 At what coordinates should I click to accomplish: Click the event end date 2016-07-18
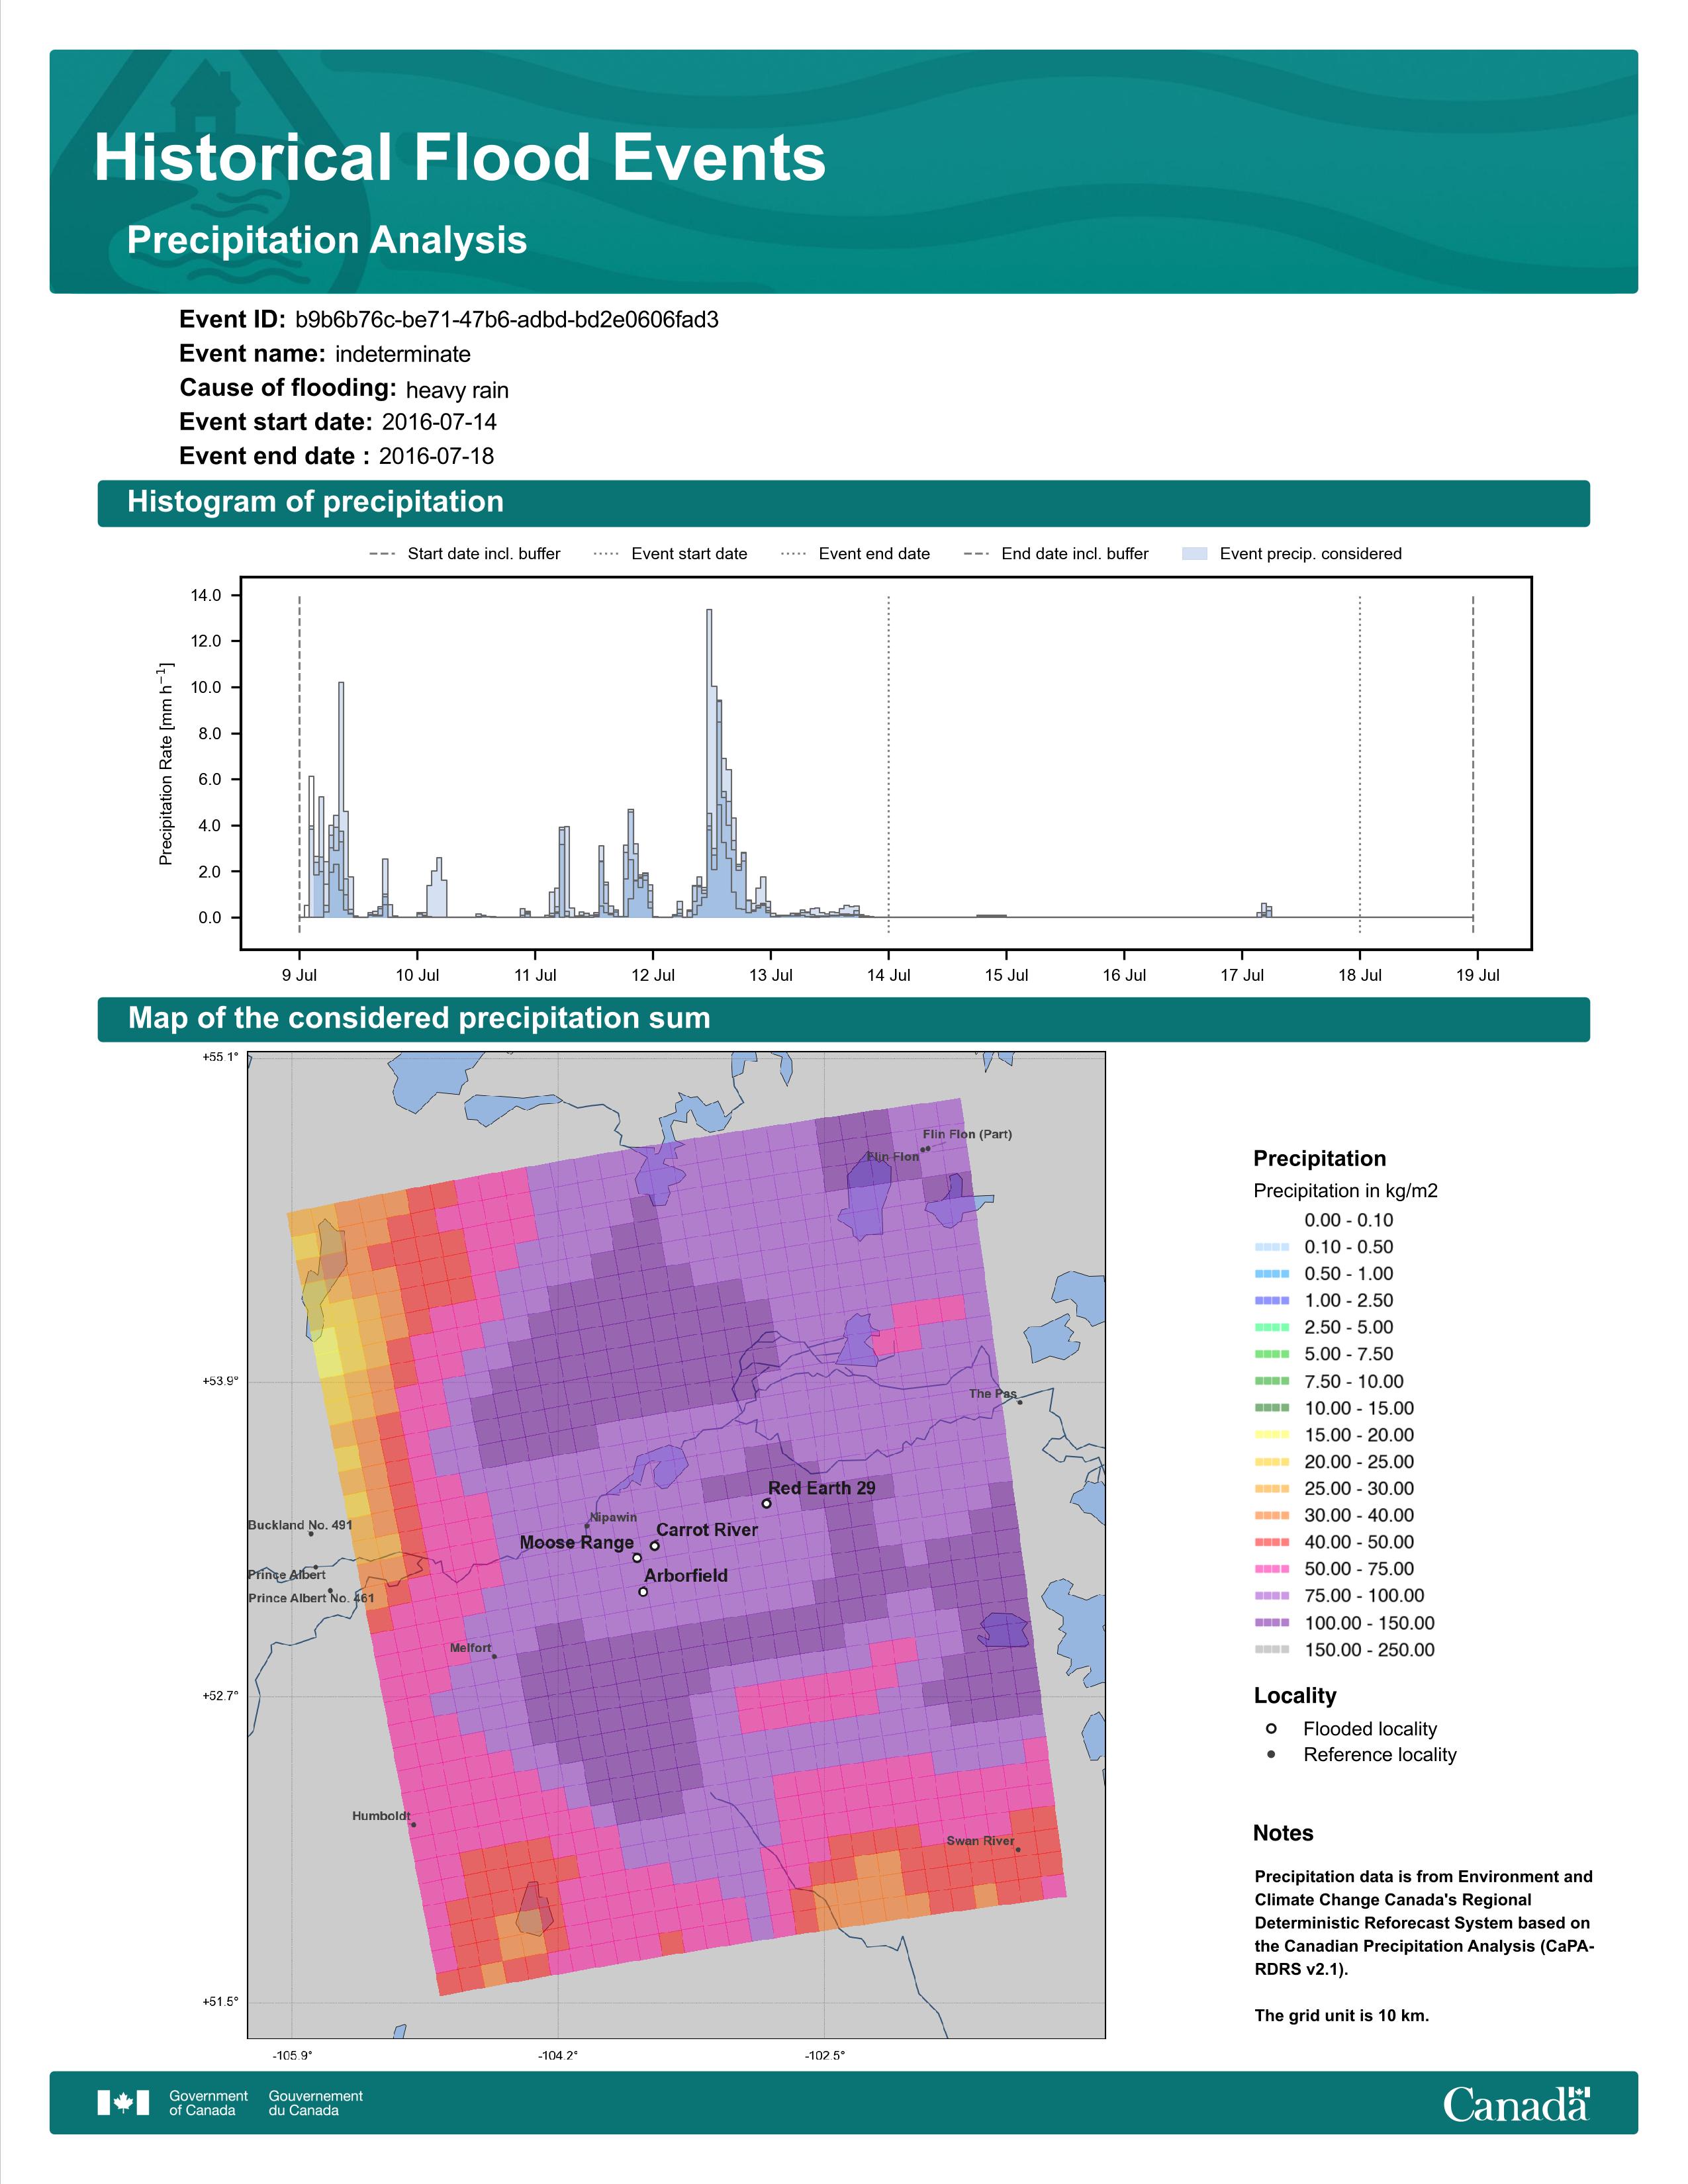(436, 456)
